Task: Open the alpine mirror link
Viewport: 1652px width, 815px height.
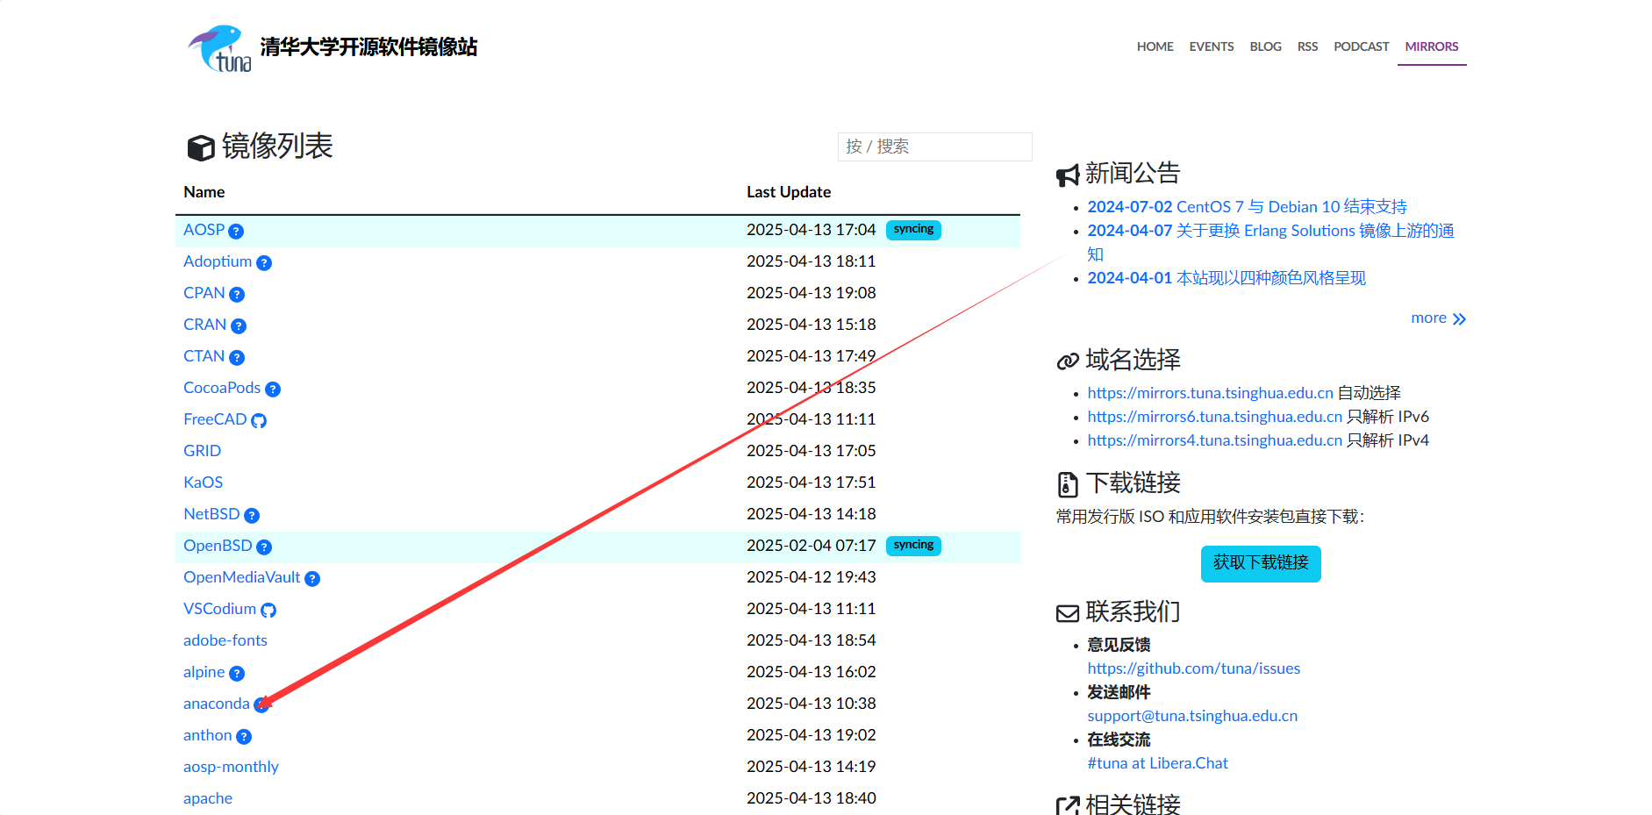Action: [x=204, y=672]
